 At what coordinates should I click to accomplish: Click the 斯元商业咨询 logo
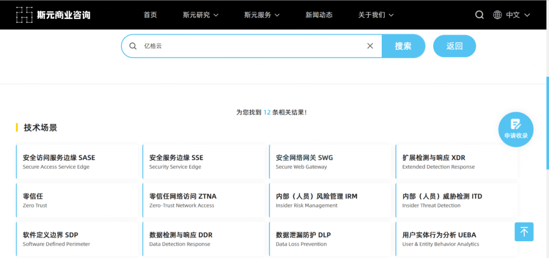click(53, 15)
